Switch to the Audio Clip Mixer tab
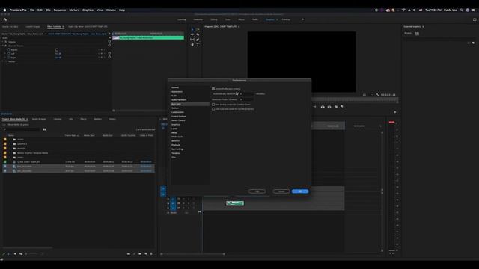 tap(88, 27)
